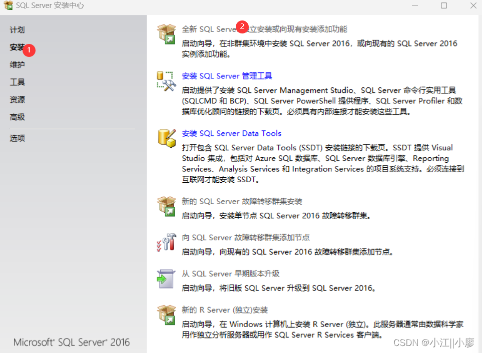The height and width of the screenshot is (353, 482).
Task: Select 资源 in the left sidebar
Action: coord(17,99)
